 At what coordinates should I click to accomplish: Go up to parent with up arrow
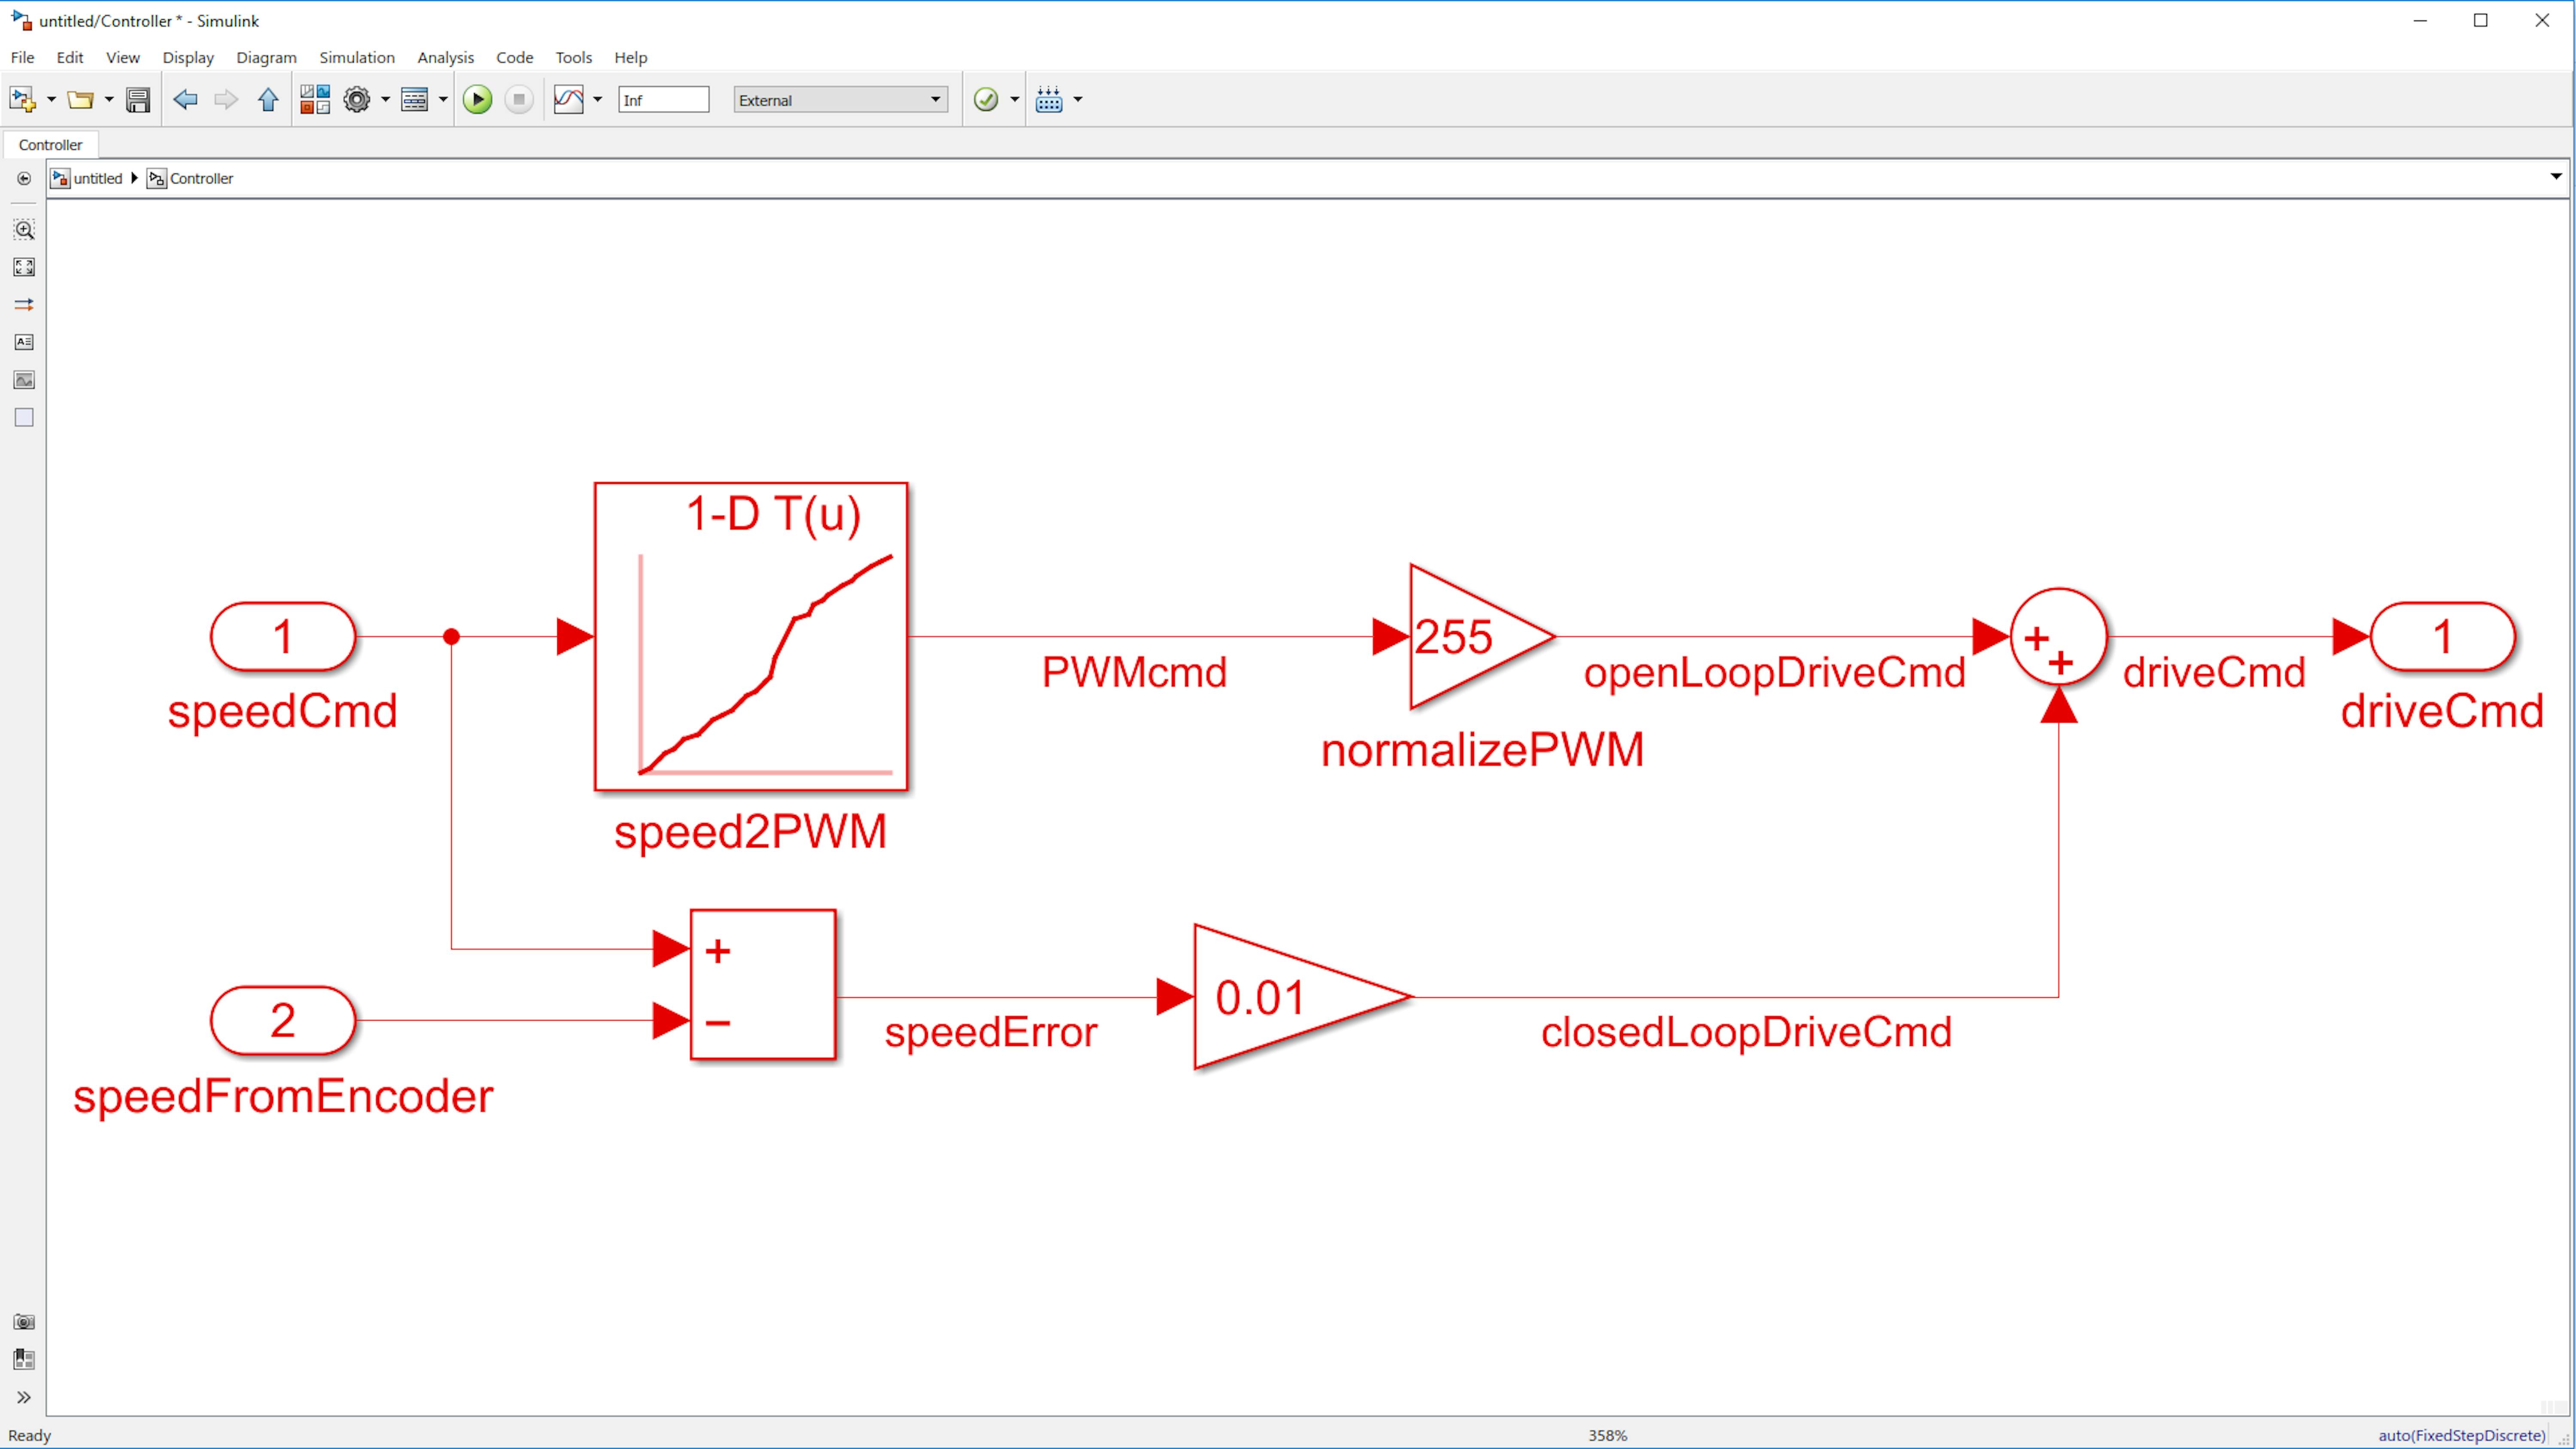[x=268, y=99]
